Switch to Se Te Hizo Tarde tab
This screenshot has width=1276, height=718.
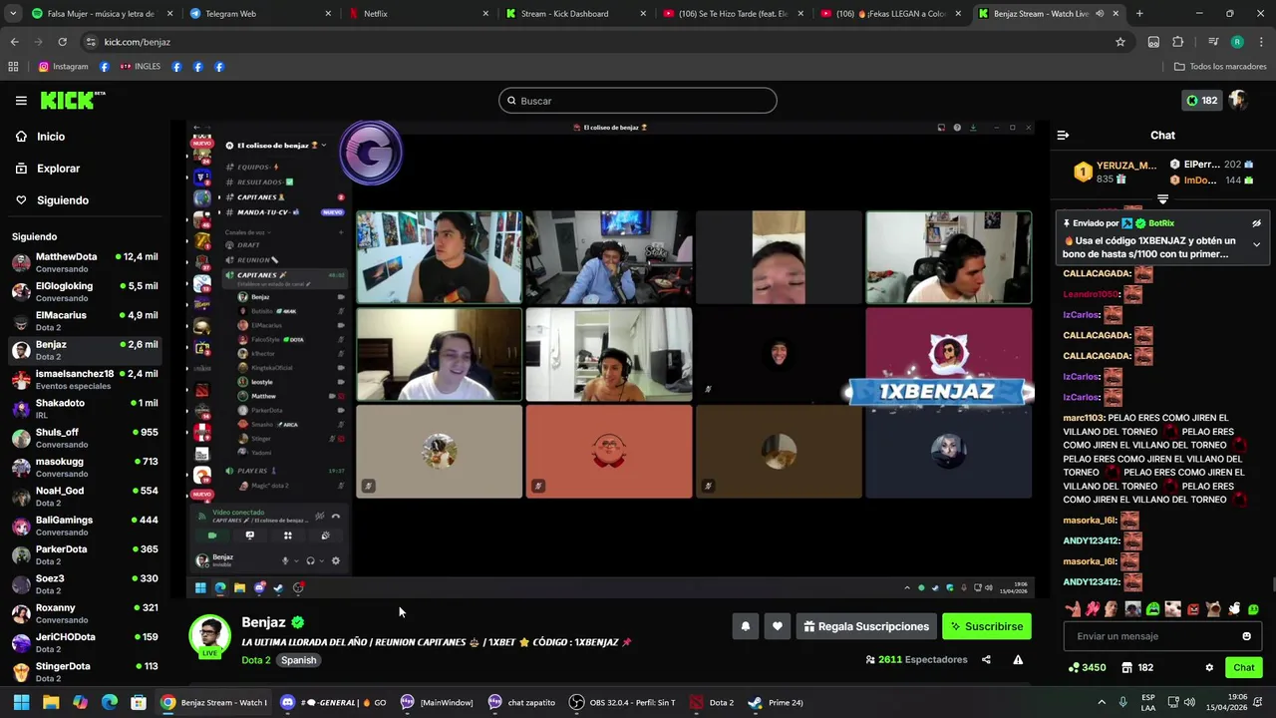tap(734, 14)
